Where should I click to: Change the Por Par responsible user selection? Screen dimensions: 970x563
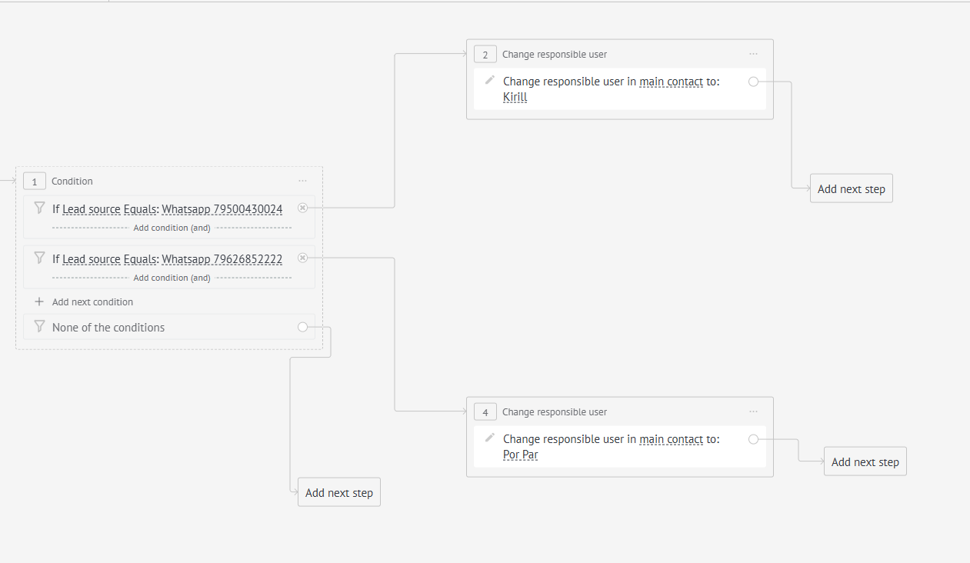click(520, 455)
